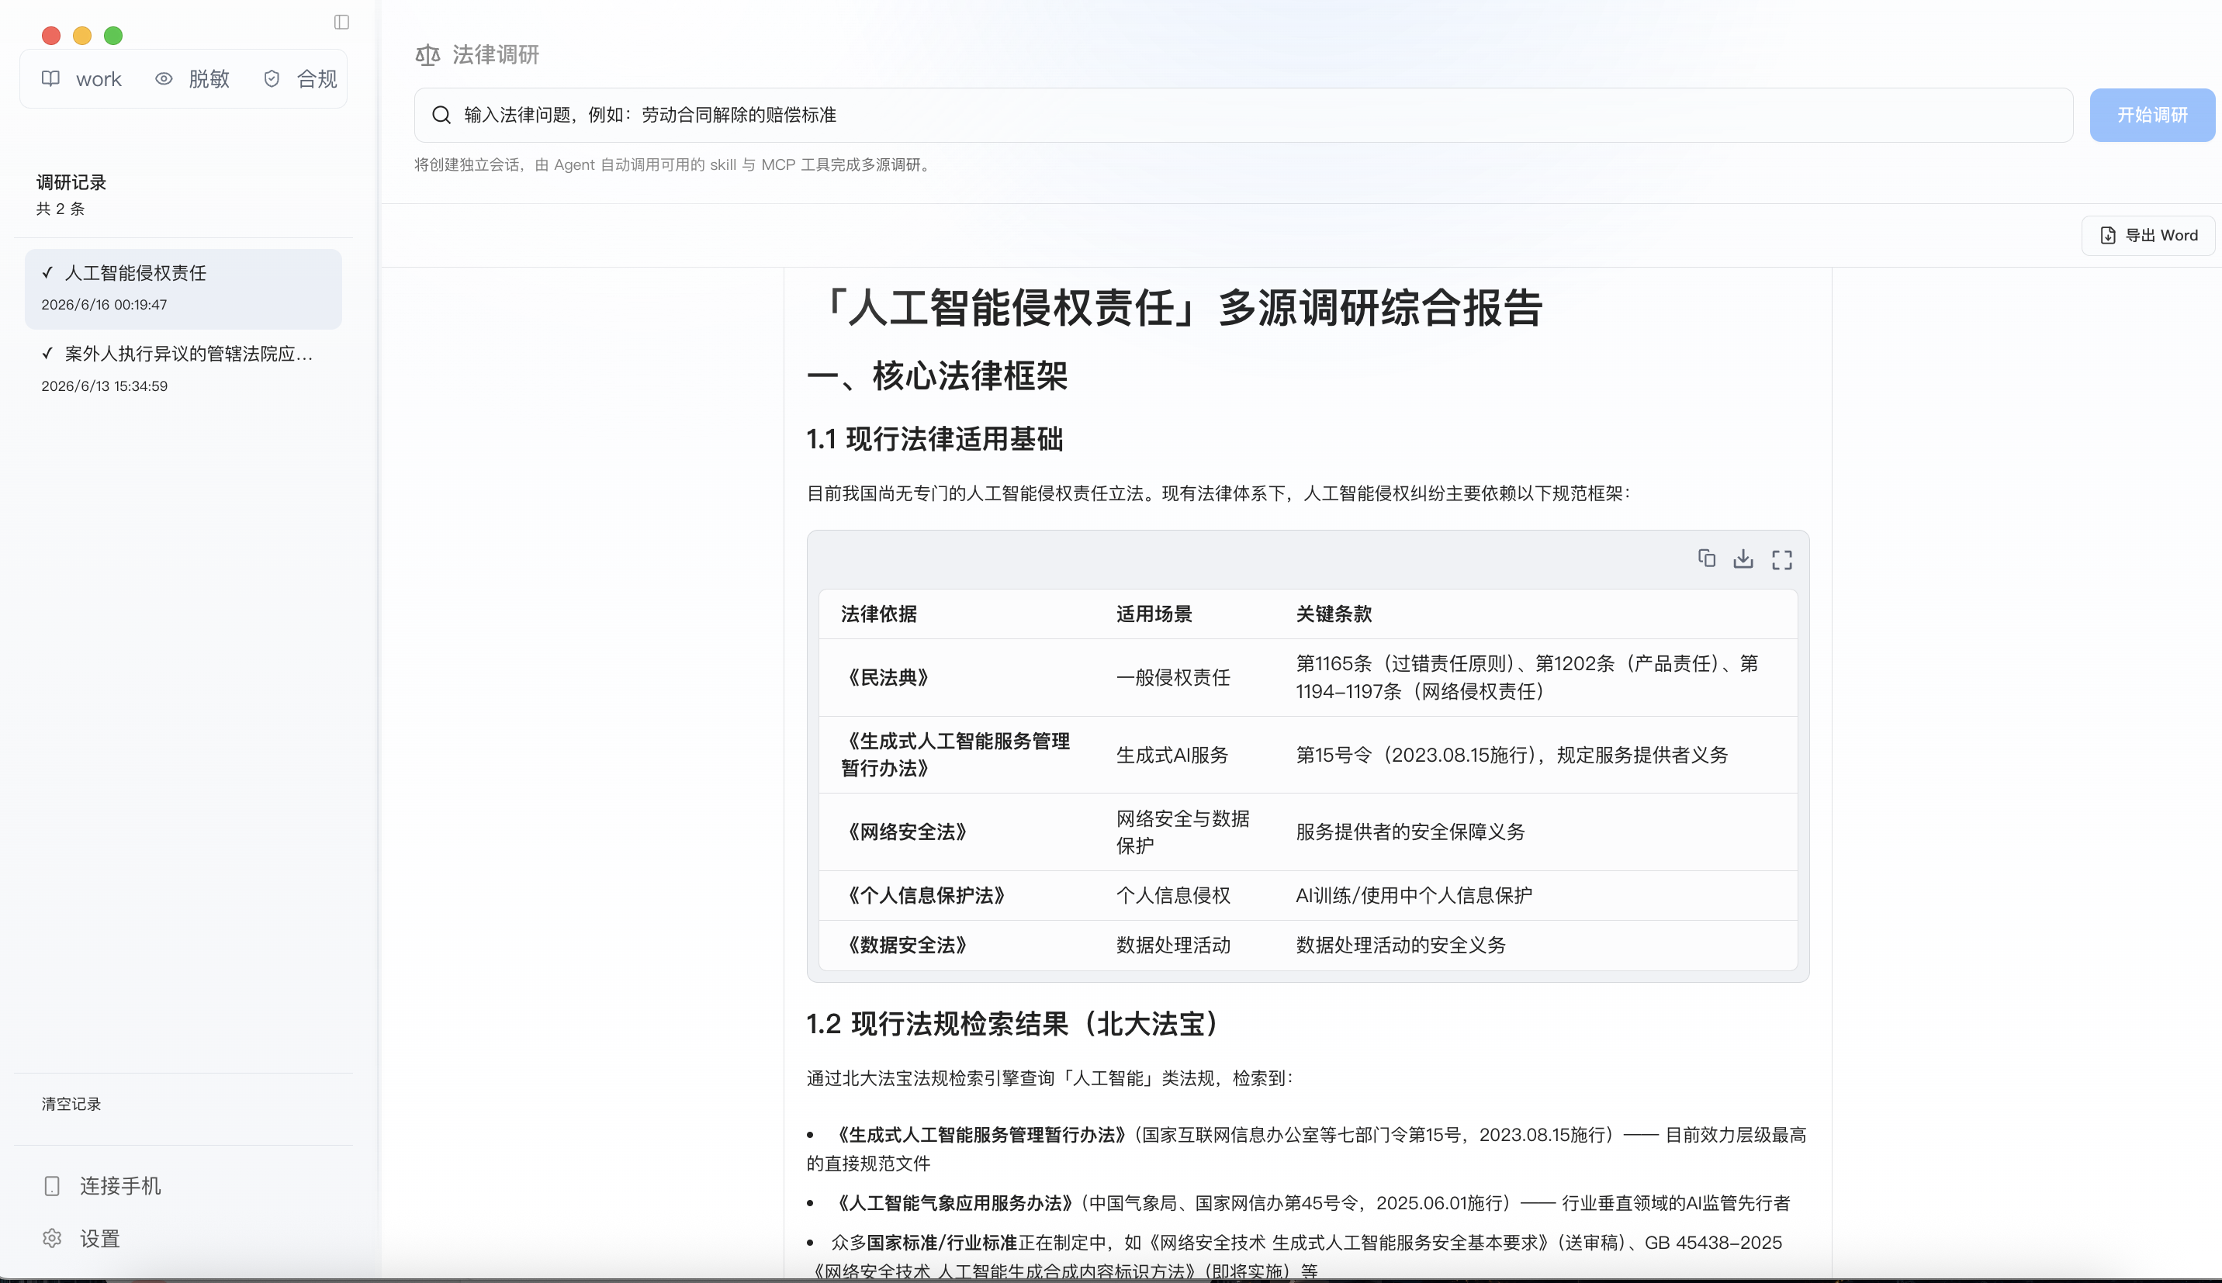Click the 《生成式人工智能服务管理暂行办法》 table cell
2222x1283 pixels.
(x=956, y=754)
